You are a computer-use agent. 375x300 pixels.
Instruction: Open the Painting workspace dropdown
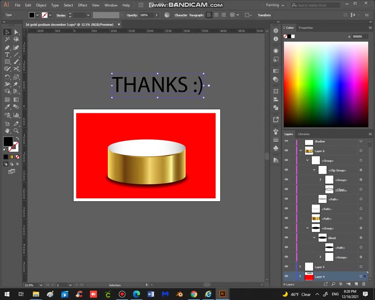pos(275,5)
